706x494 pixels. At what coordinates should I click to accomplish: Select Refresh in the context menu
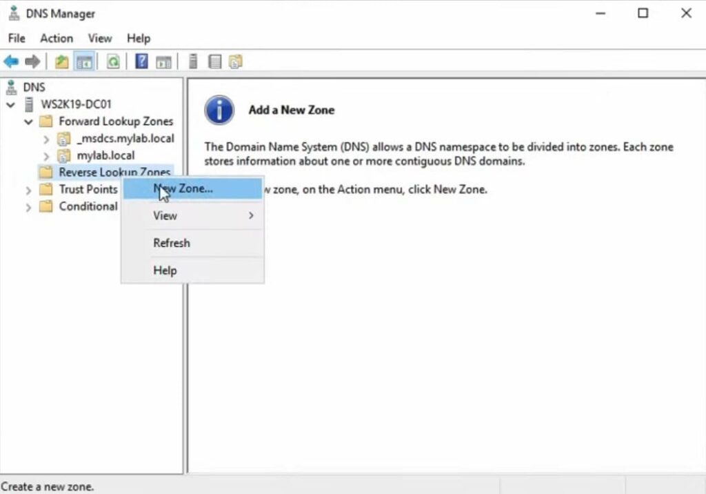[x=172, y=243]
